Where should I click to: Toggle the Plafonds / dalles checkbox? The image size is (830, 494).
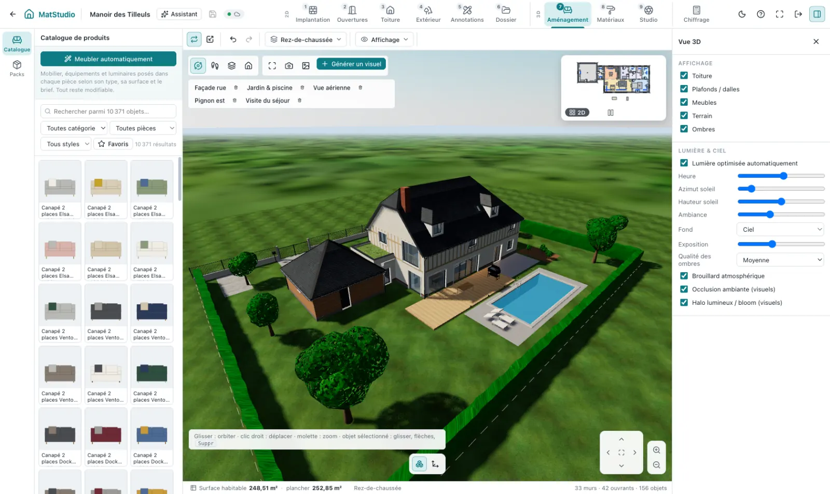[684, 89]
